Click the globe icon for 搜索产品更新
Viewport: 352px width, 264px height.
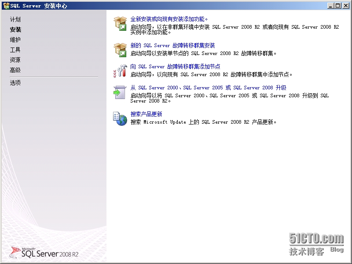click(120, 119)
